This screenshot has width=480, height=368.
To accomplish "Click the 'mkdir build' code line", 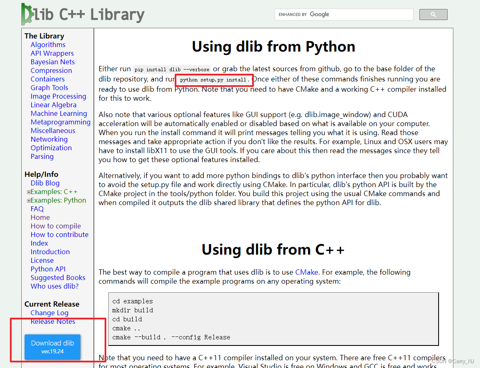I will pyautogui.click(x=132, y=310).
